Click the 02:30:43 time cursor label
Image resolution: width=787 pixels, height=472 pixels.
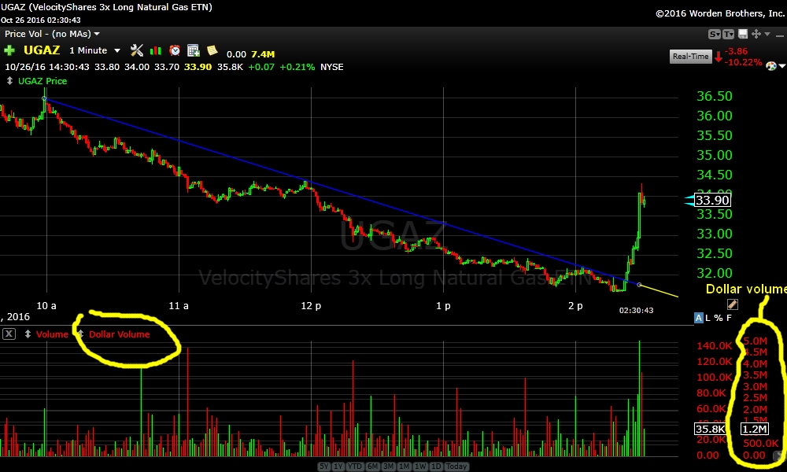(x=636, y=311)
